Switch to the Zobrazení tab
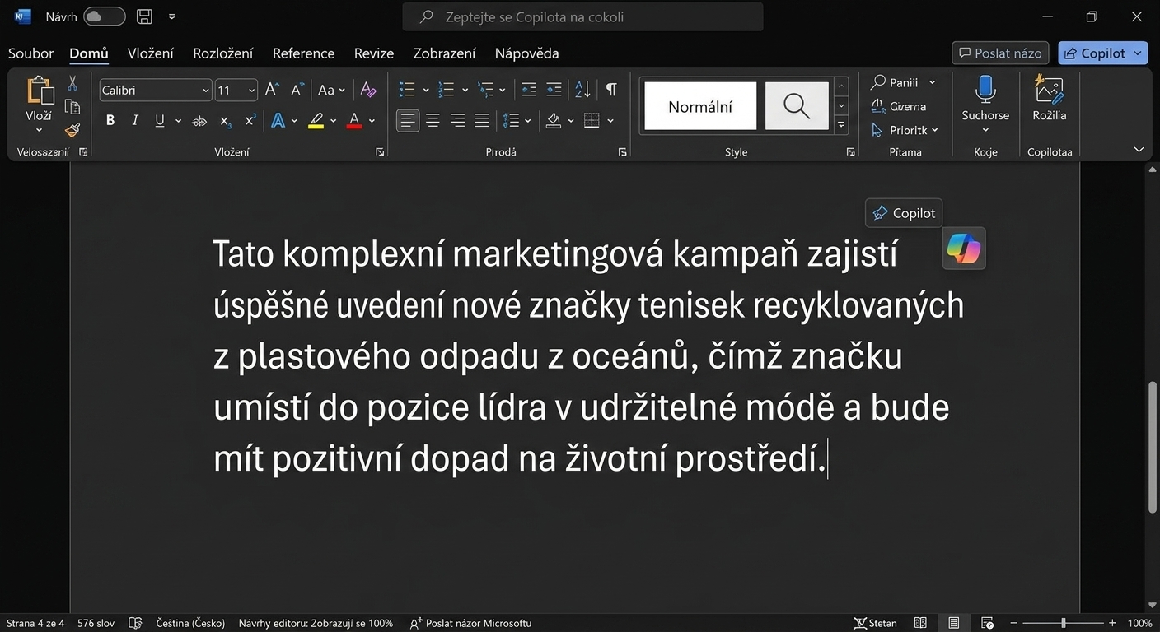Image resolution: width=1160 pixels, height=632 pixels. tap(445, 53)
